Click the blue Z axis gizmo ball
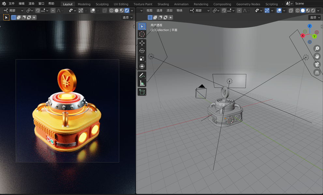Image resolution: width=323 pixels, height=195 pixels. (x=309, y=26)
